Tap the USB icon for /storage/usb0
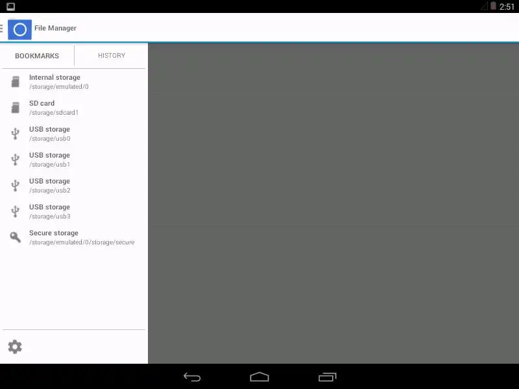 [x=15, y=134]
